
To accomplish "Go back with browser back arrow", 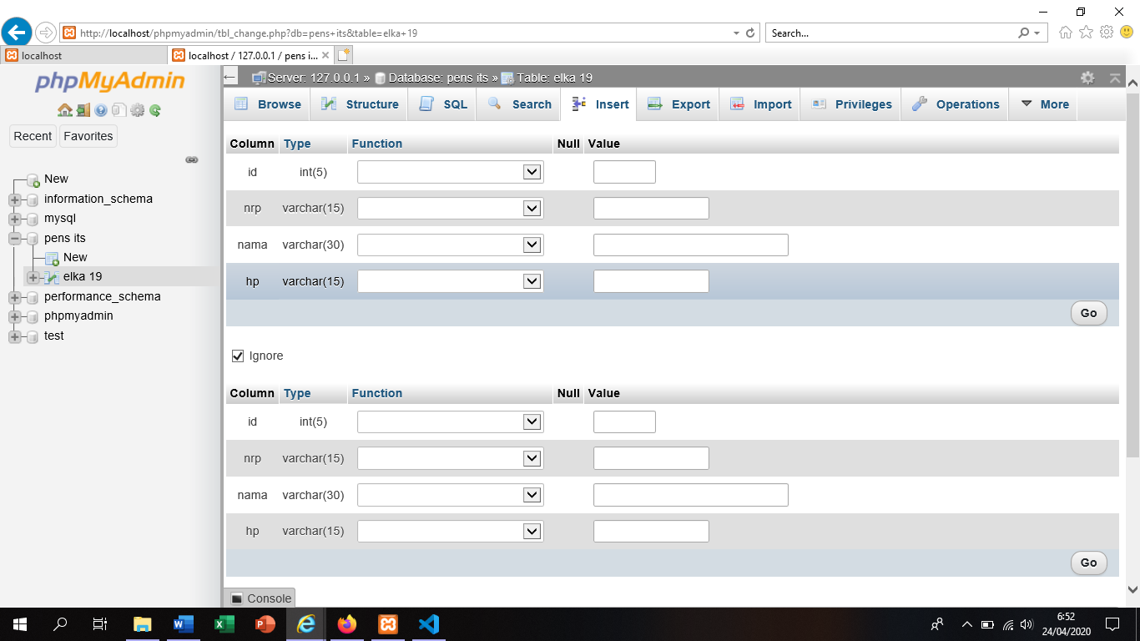I will pyautogui.click(x=17, y=33).
